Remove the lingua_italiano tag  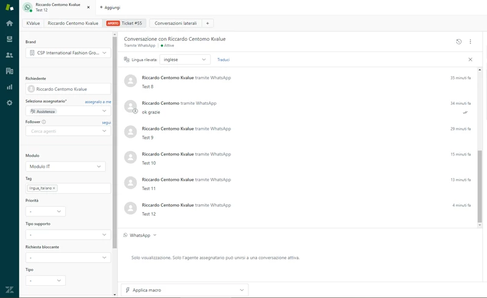click(54, 188)
